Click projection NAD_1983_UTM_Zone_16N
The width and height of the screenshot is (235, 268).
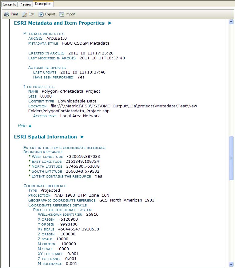pyautogui.click(x=82, y=195)
